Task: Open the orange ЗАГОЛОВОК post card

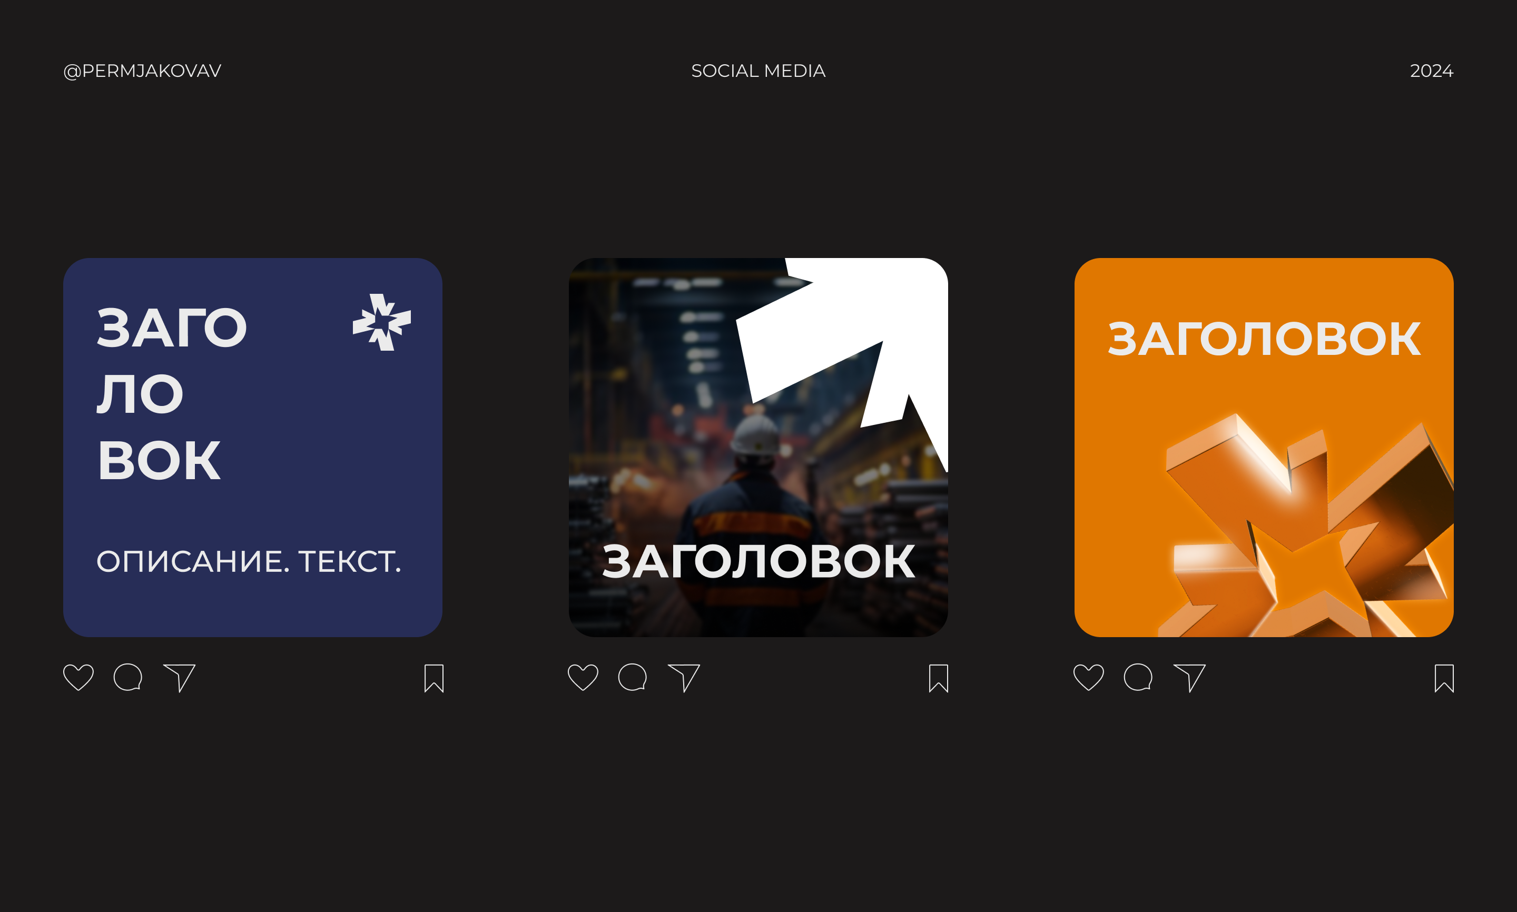Action: pyautogui.click(x=1264, y=448)
